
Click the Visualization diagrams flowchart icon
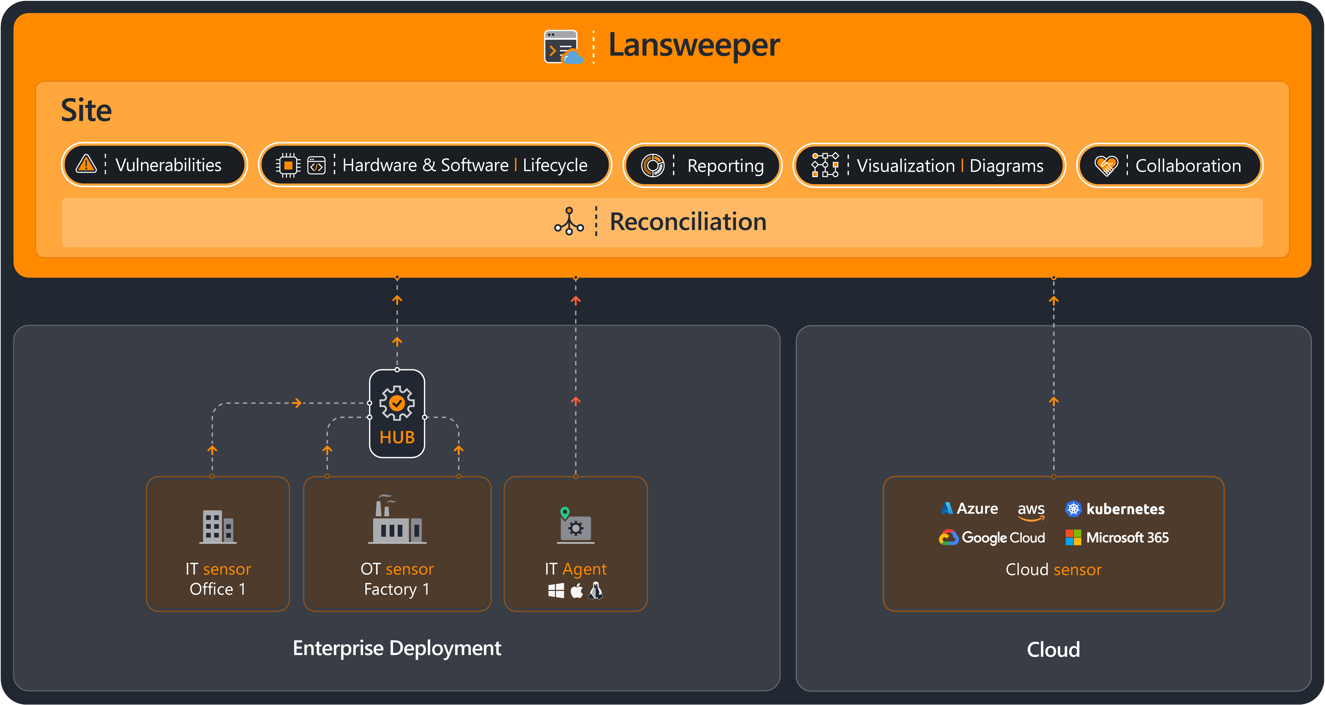pyautogui.click(x=825, y=165)
